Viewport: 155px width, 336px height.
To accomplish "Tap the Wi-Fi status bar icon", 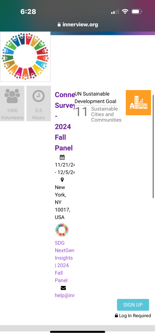I will (x=125, y=12).
